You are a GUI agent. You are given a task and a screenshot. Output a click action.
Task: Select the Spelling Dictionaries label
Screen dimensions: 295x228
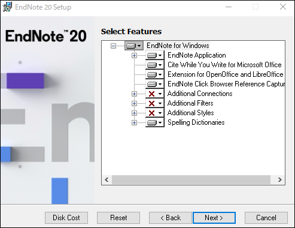(196, 122)
